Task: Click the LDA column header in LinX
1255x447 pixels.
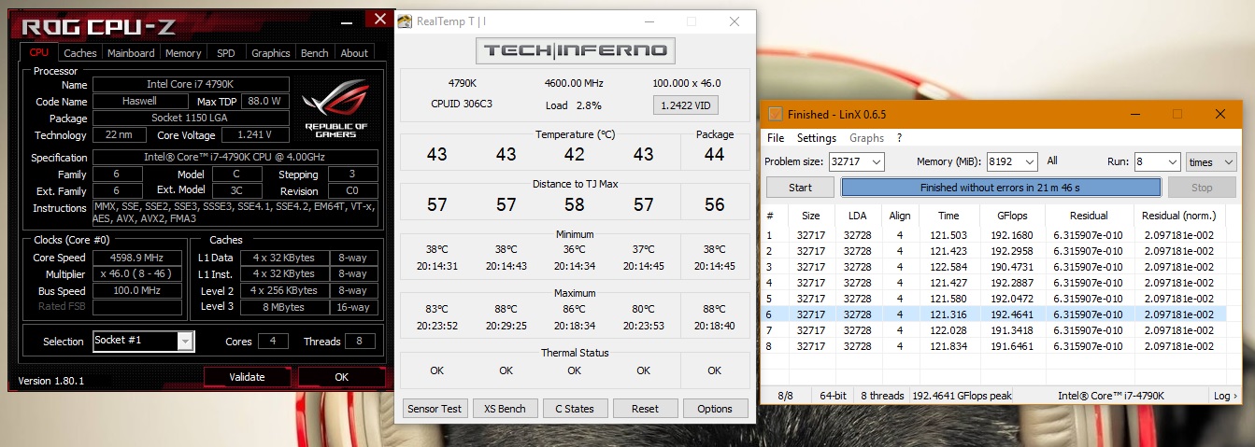Action: click(x=858, y=216)
